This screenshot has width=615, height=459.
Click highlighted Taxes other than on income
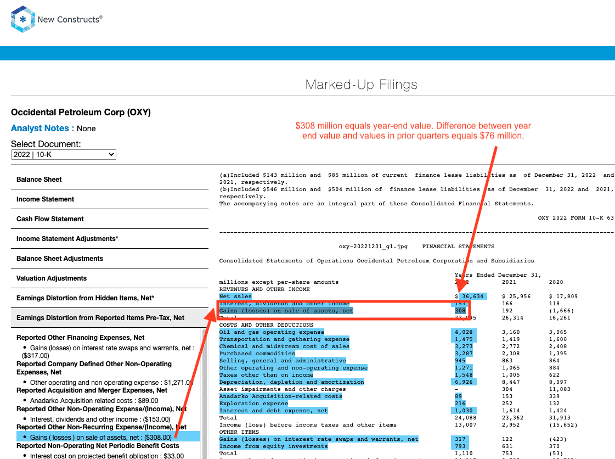(266, 375)
